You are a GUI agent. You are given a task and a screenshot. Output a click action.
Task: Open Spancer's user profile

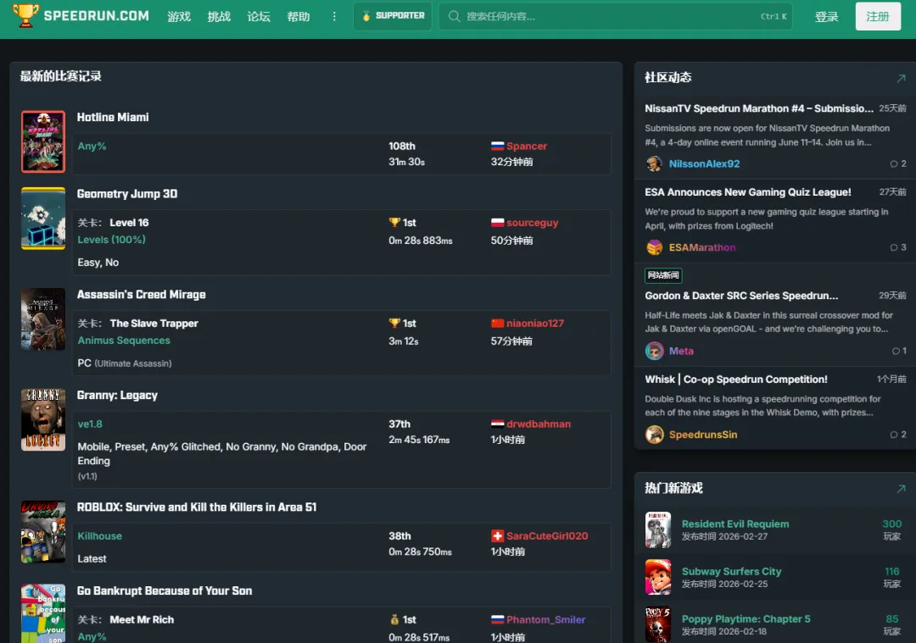point(527,146)
